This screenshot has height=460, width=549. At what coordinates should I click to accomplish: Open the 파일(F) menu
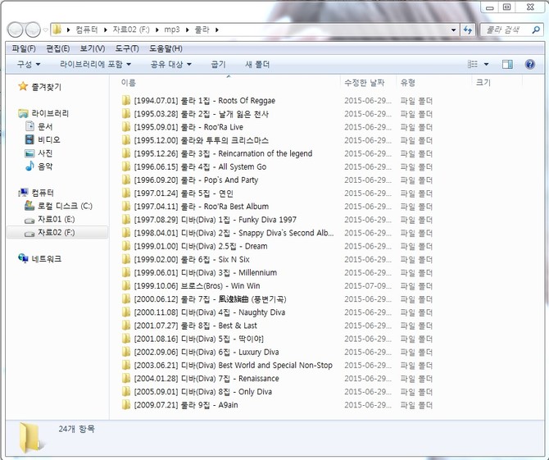(x=24, y=48)
